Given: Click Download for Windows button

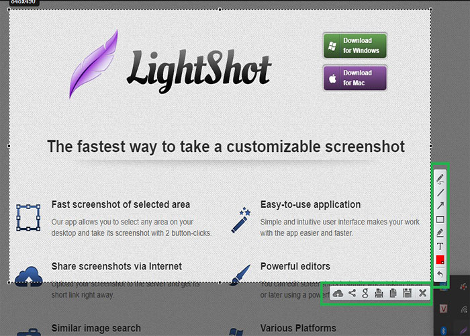Looking at the screenshot, I should click(355, 46).
